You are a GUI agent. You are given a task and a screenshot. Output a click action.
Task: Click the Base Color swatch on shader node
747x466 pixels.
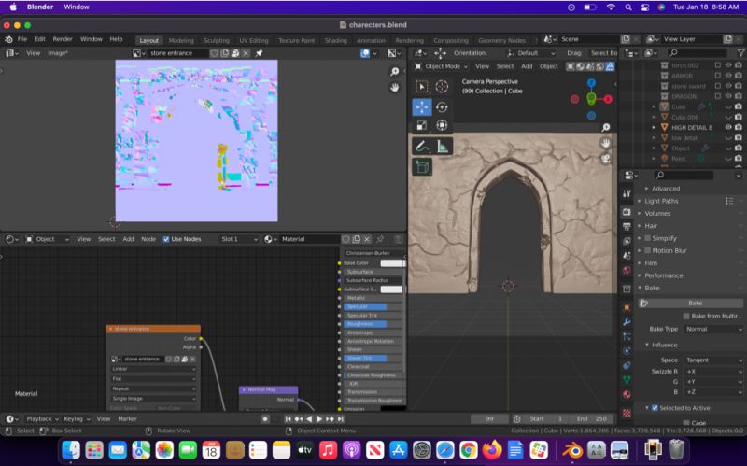click(392, 263)
